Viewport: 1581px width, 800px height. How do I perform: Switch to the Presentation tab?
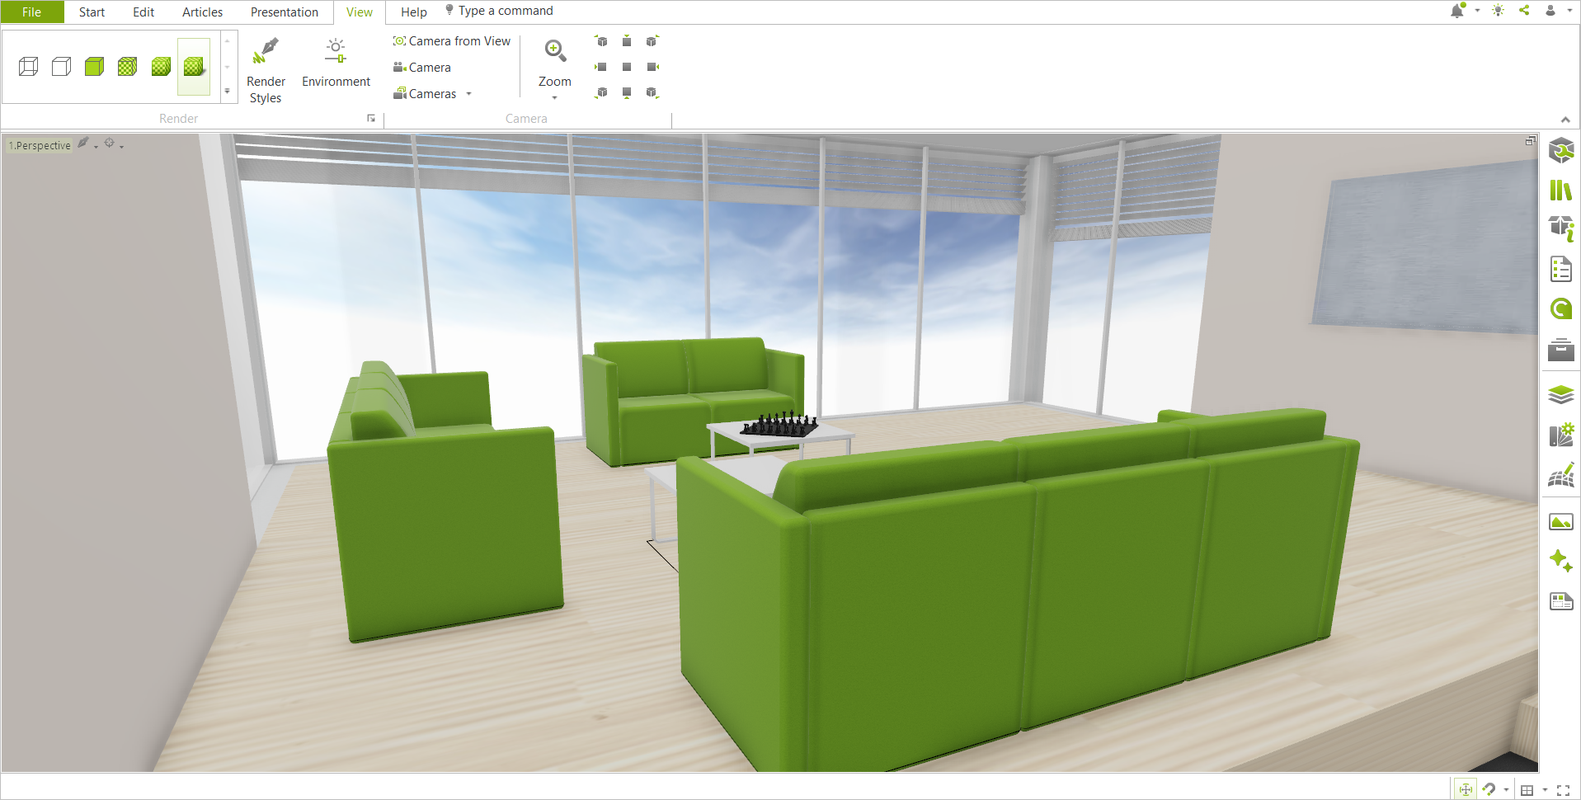point(285,12)
